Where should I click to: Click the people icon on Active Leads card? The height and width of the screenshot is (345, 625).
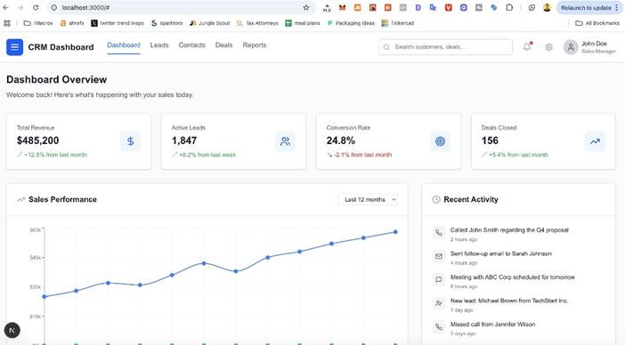(285, 141)
